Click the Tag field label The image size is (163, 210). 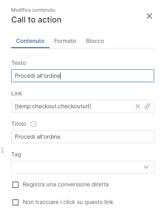[x=16, y=154]
